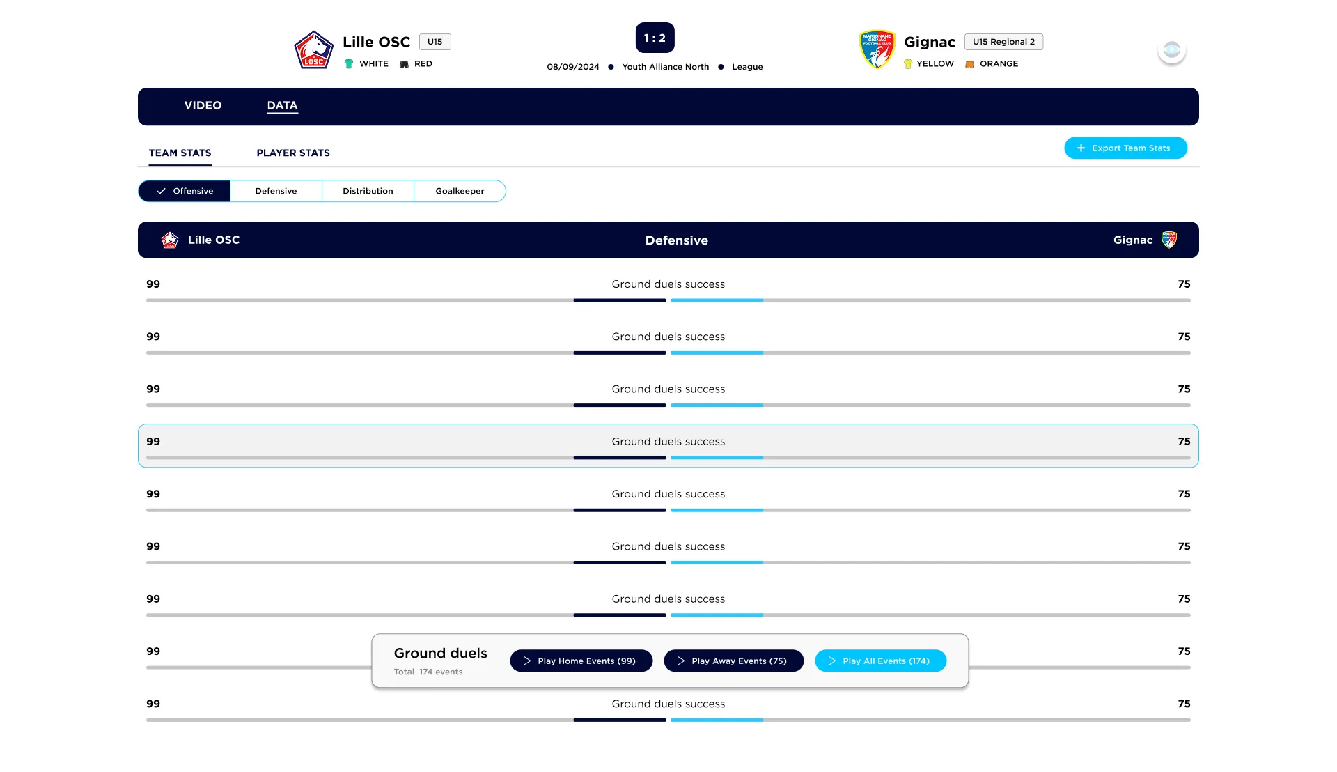
Task: Click the League label
Action: 747,67
